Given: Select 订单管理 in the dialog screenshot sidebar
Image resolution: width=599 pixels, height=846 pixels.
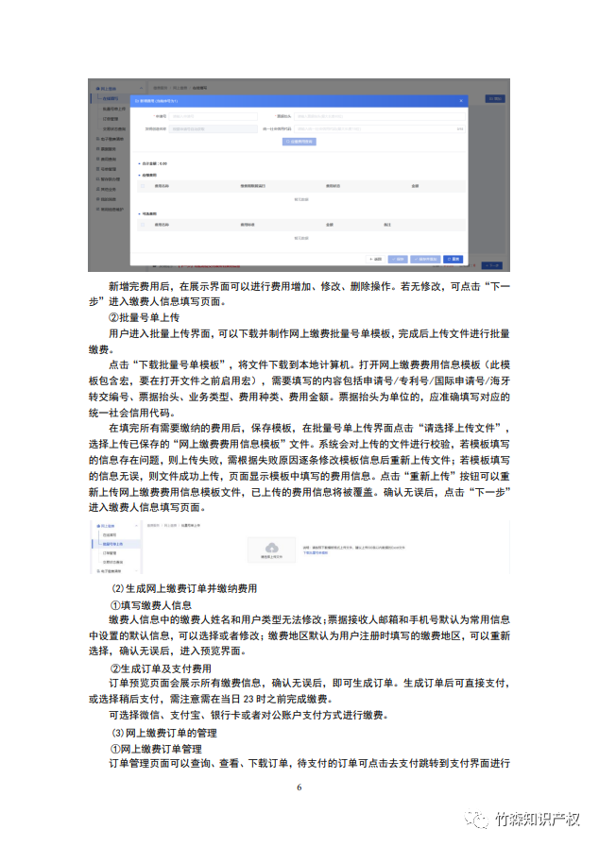Looking at the screenshot, I should click(x=111, y=119).
